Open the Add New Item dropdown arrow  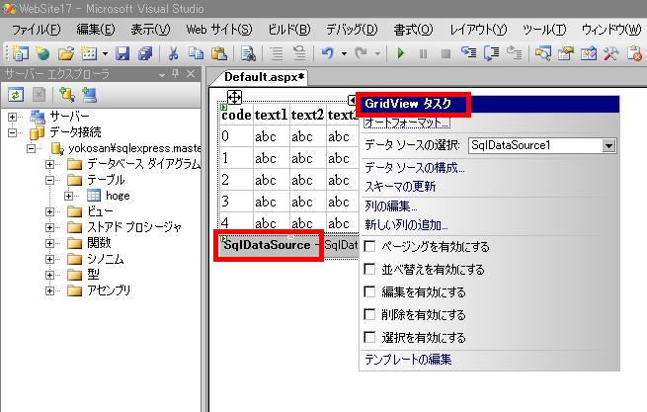pos(105,53)
